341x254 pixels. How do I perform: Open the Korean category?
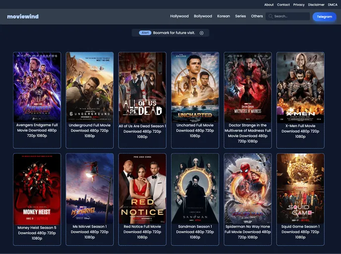(x=224, y=16)
